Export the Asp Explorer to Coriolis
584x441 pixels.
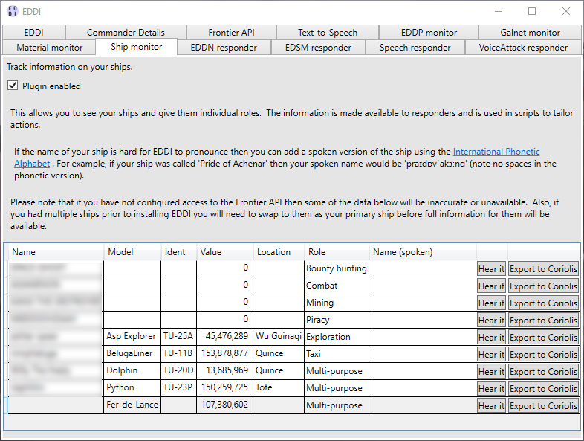tap(543, 338)
